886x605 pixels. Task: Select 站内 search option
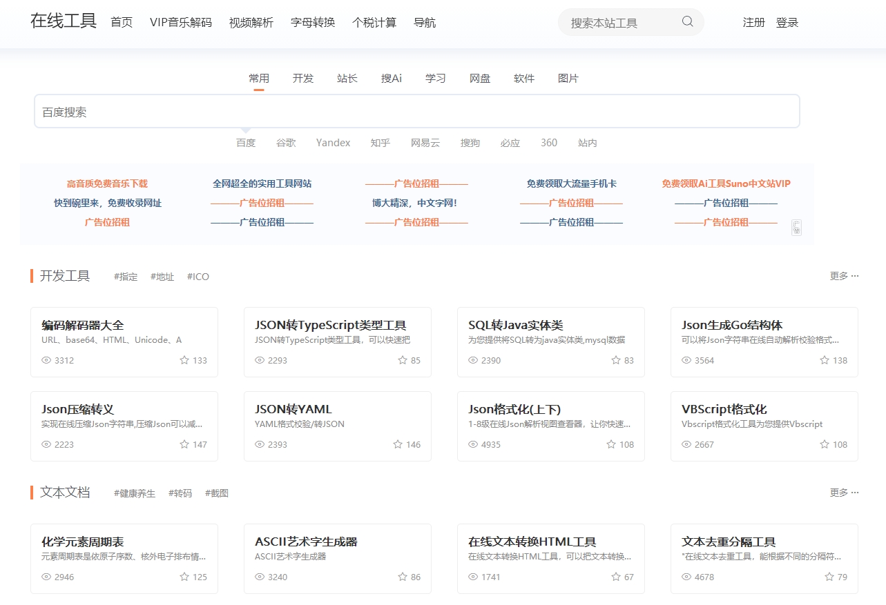tap(588, 143)
